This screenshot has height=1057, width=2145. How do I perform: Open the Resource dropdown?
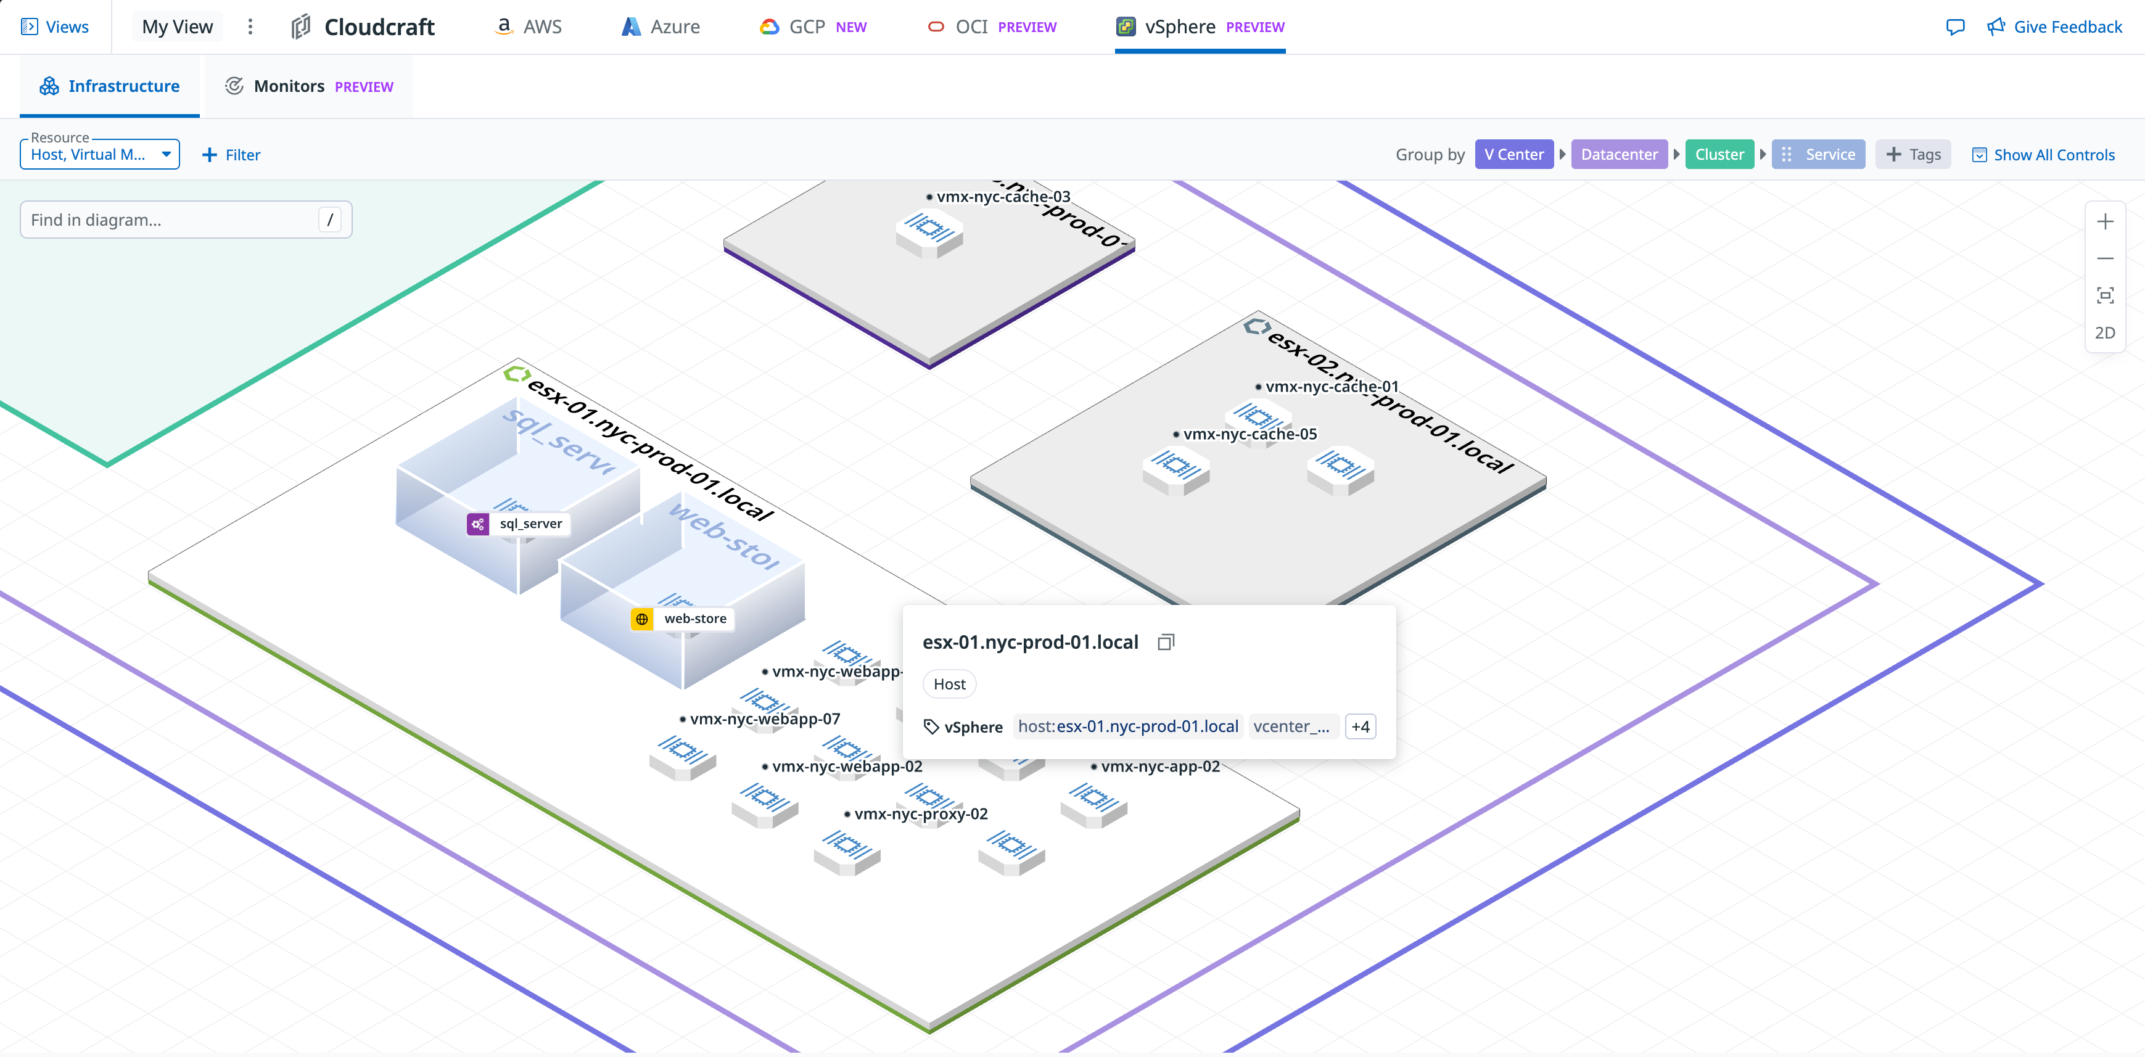[100, 154]
